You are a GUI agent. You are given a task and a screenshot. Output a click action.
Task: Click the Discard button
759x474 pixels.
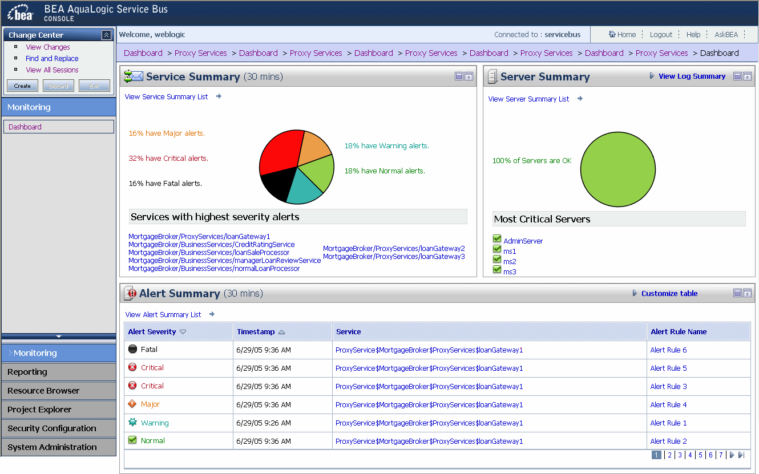tap(58, 86)
